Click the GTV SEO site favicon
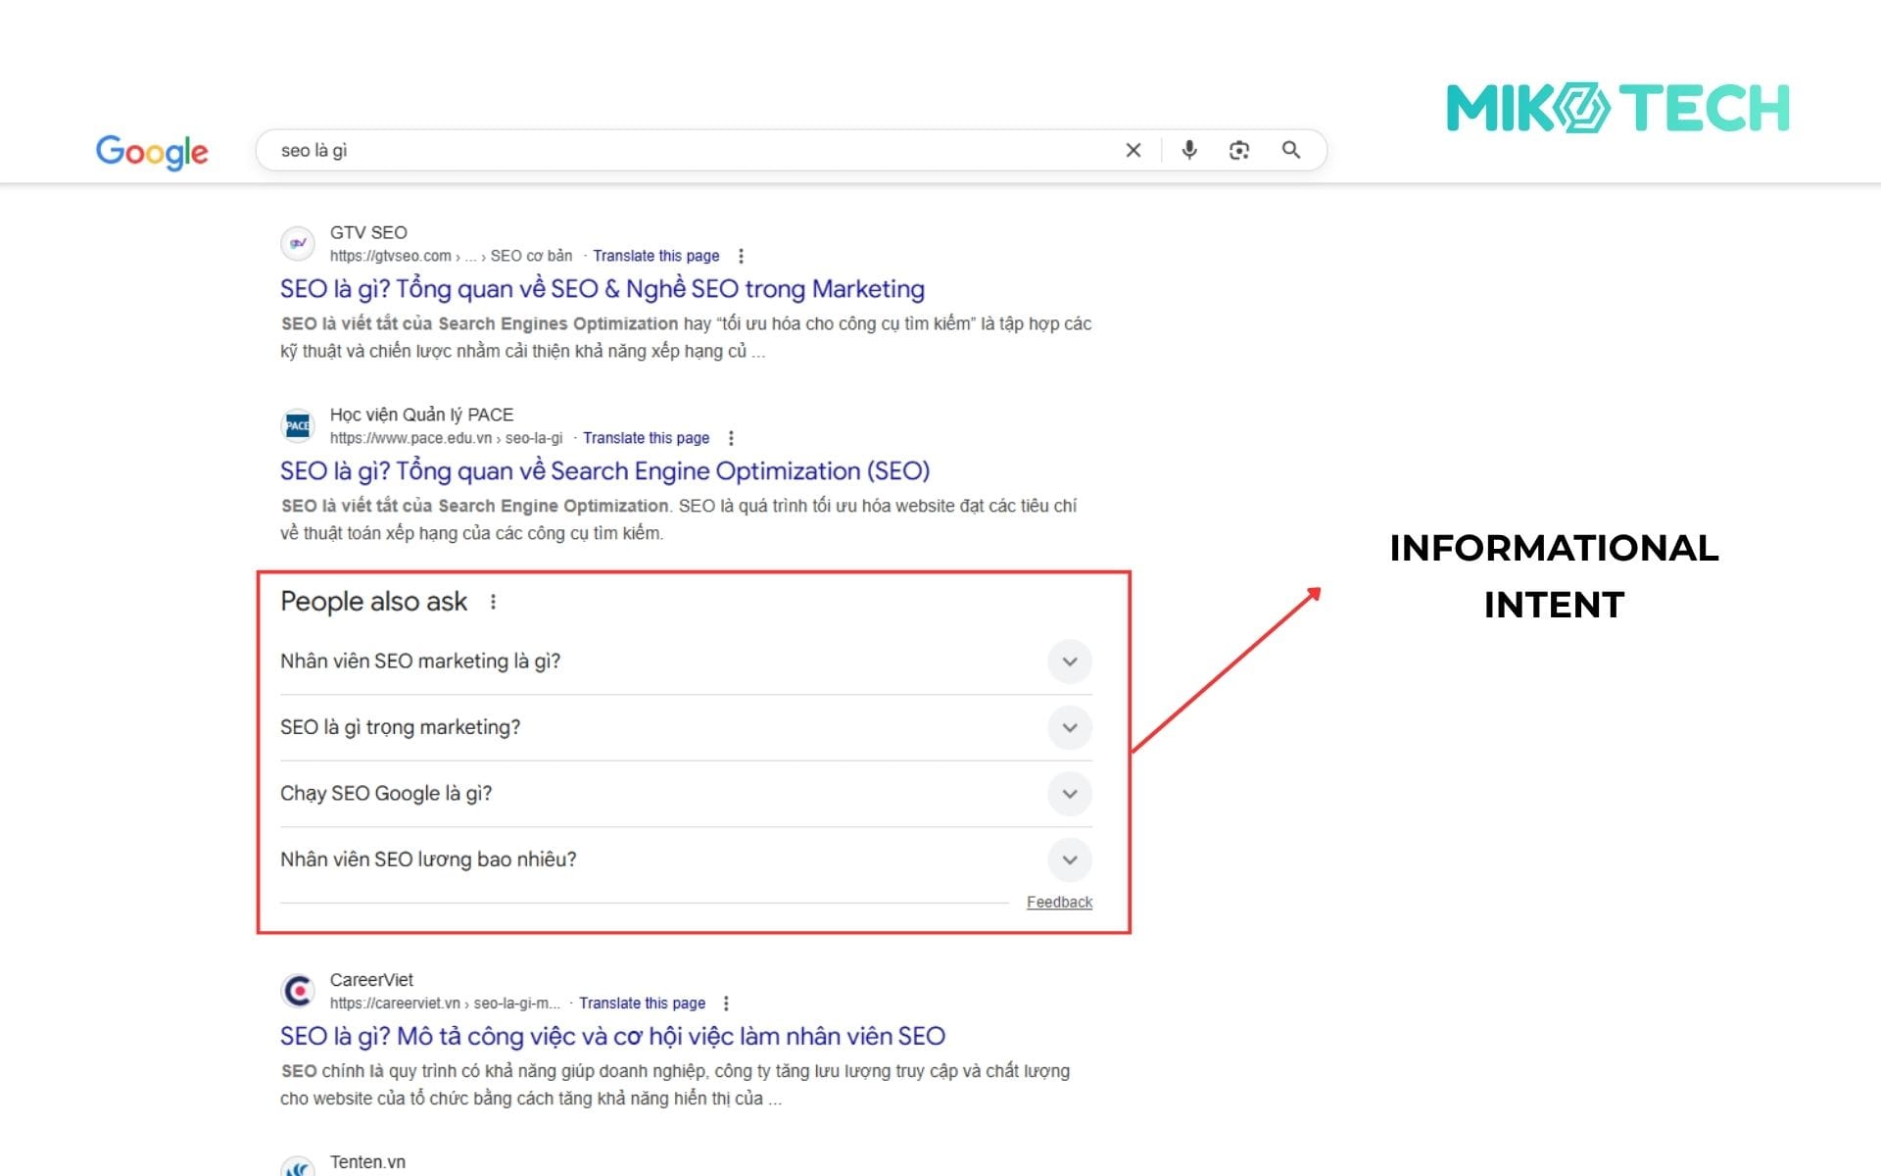 click(x=299, y=243)
